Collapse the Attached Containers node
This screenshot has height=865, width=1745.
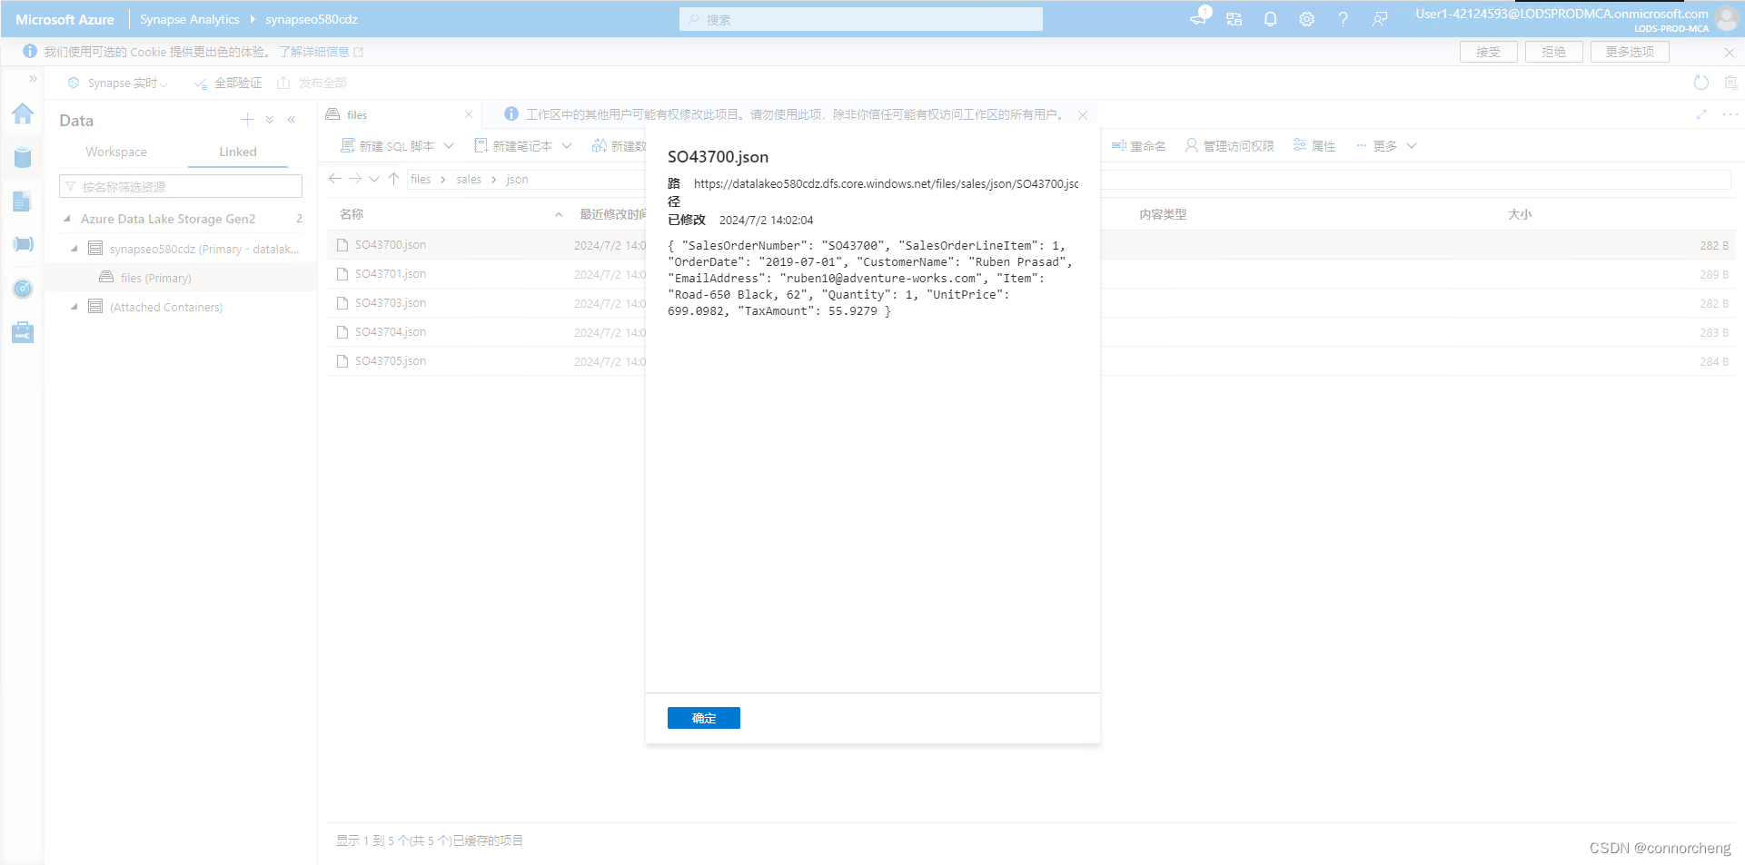tap(74, 307)
